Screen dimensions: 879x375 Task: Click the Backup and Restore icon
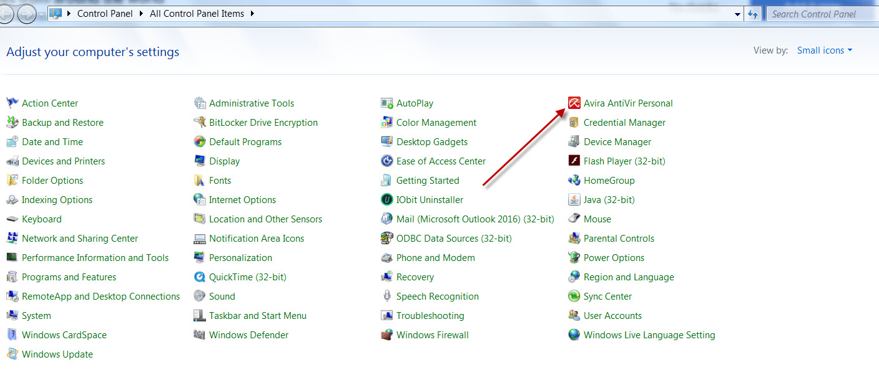coord(12,123)
